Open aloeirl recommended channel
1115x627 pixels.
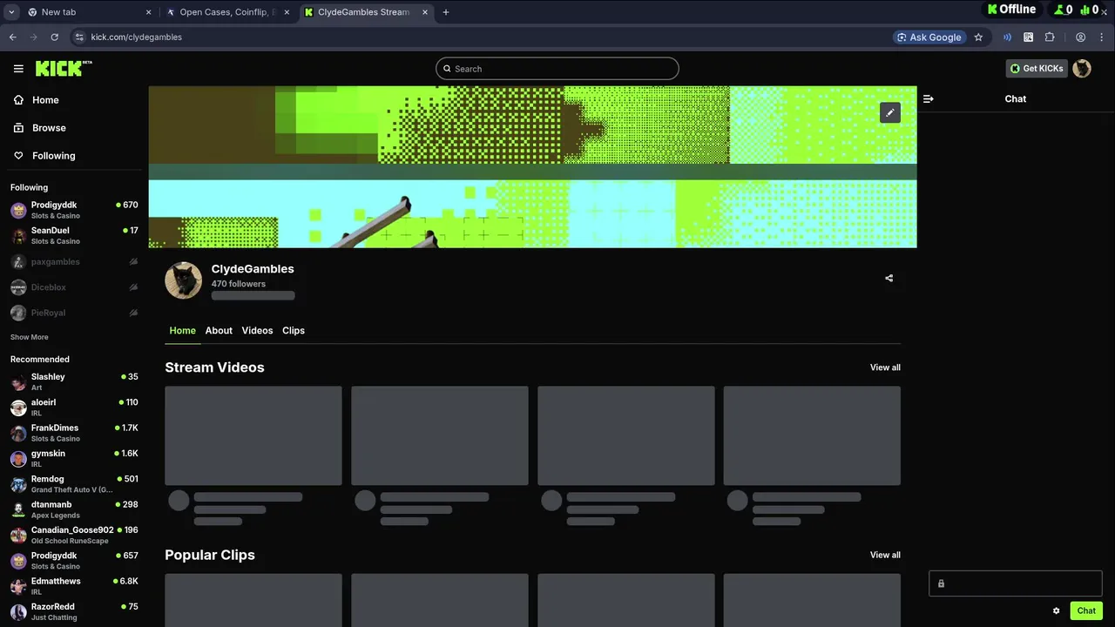[74, 408]
